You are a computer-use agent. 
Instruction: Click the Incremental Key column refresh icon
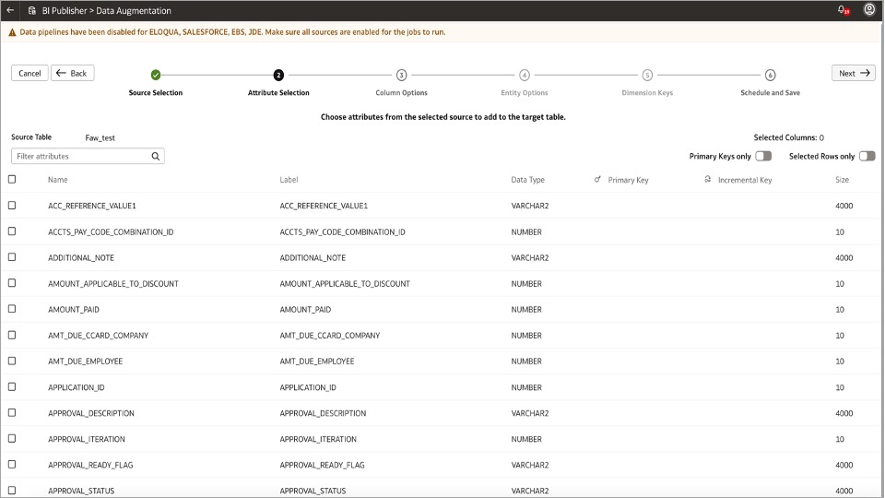click(707, 180)
